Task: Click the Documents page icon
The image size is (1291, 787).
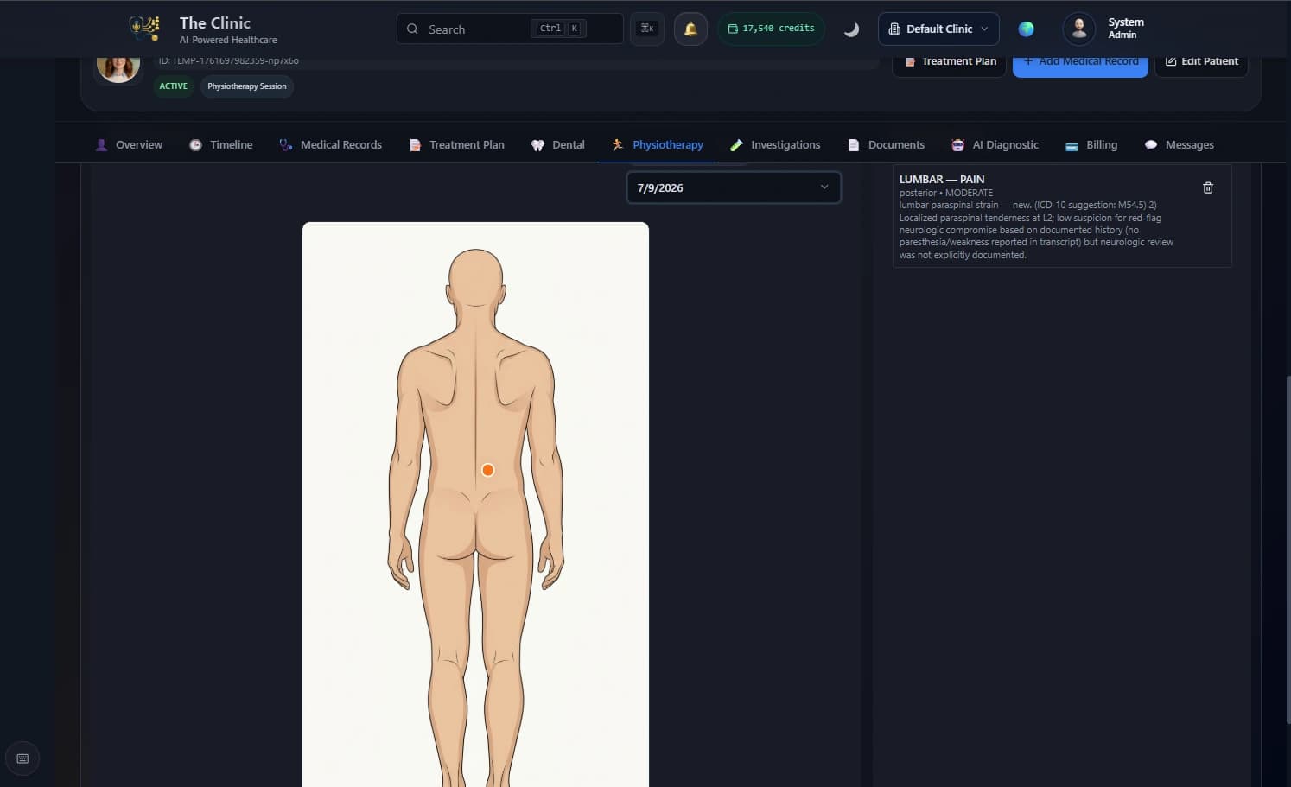Action: point(854,145)
